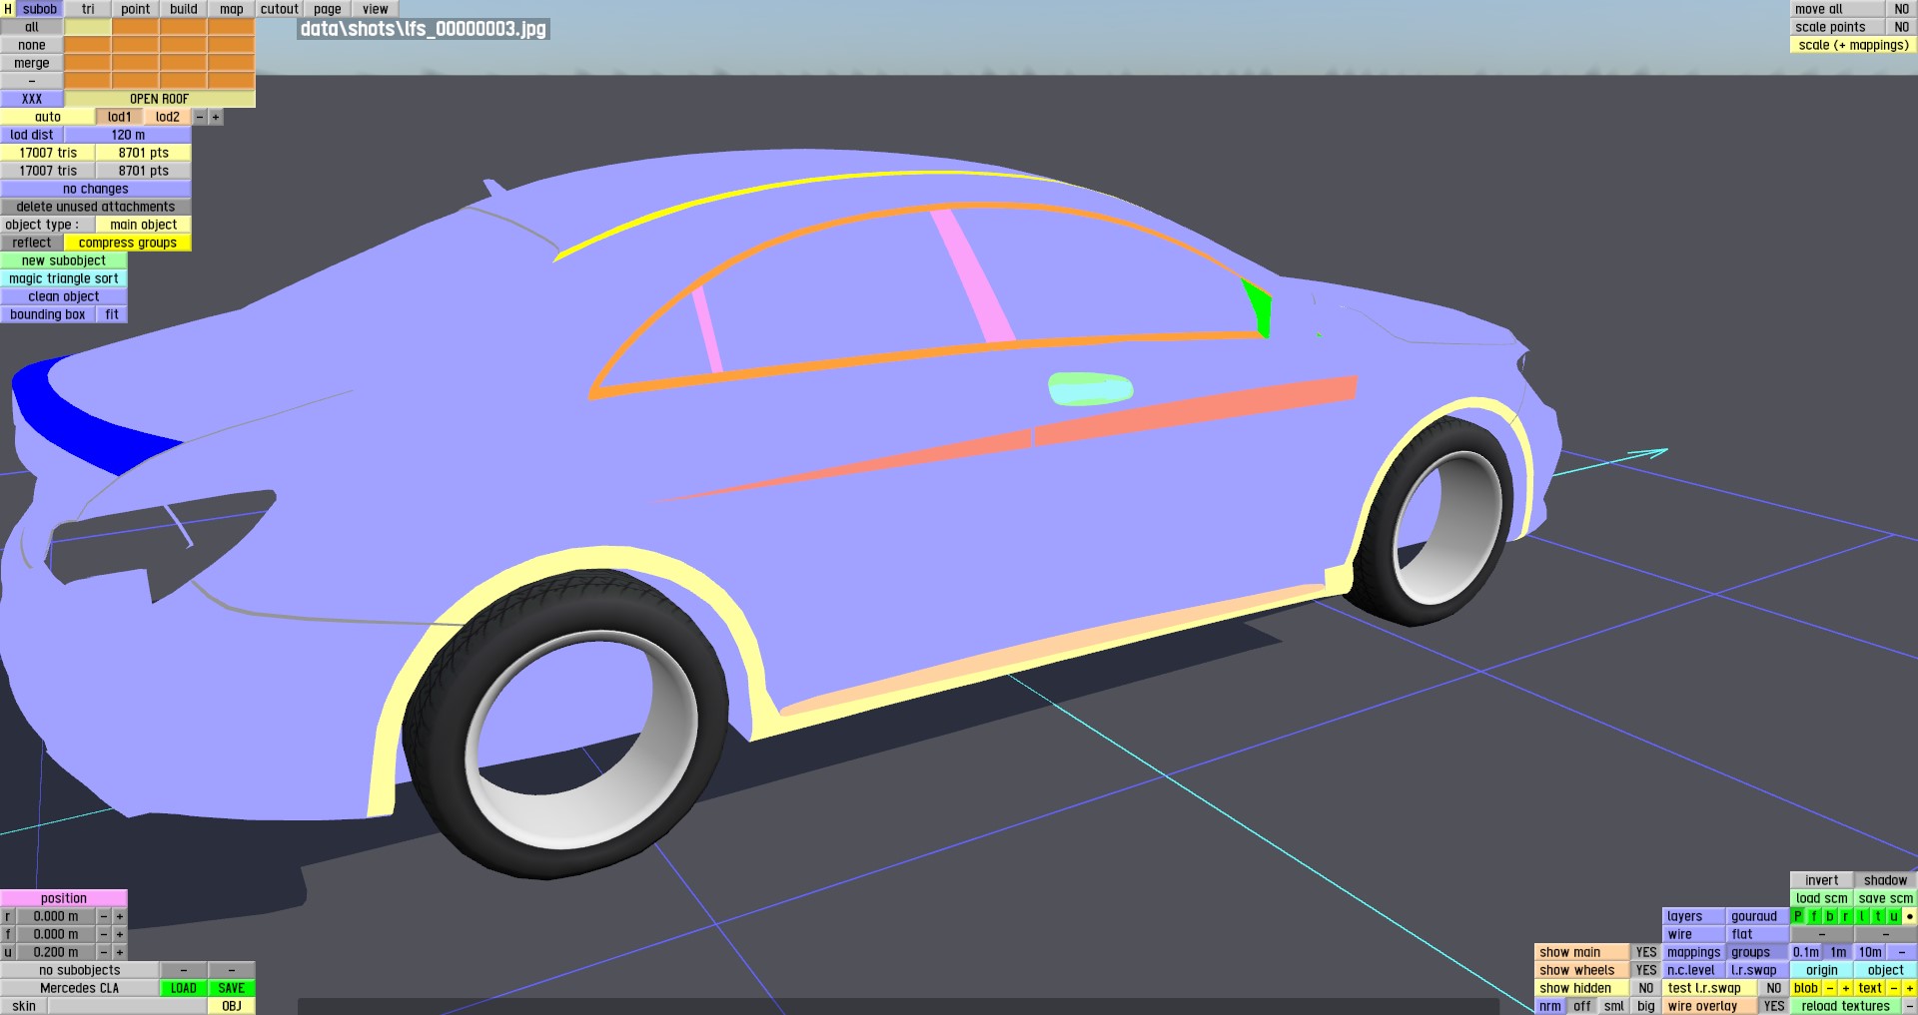Run magic triangle sort
Screen dimensions: 1918x1015
point(64,278)
